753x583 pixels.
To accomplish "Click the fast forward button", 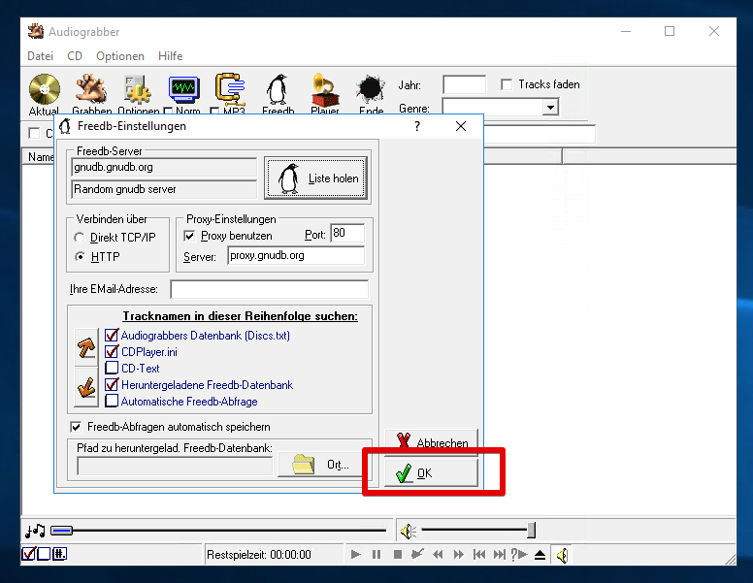I will (459, 555).
